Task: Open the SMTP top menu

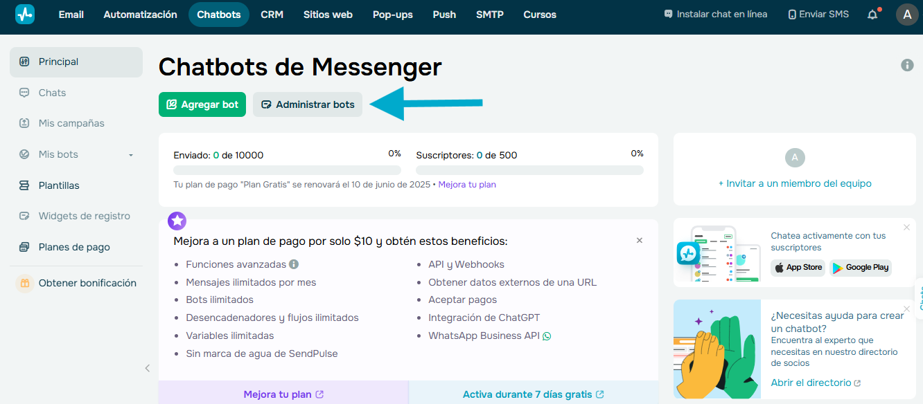Action: pyautogui.click(x=490, y=15)
